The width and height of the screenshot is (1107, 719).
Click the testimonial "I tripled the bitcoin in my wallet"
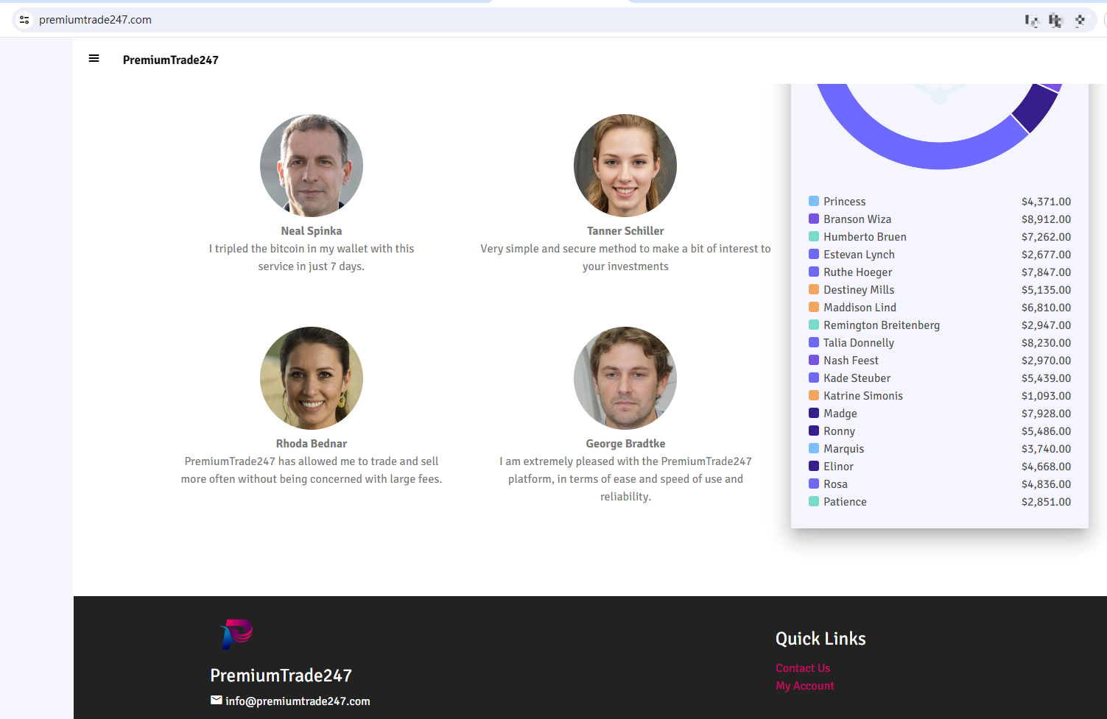point(312,258)
